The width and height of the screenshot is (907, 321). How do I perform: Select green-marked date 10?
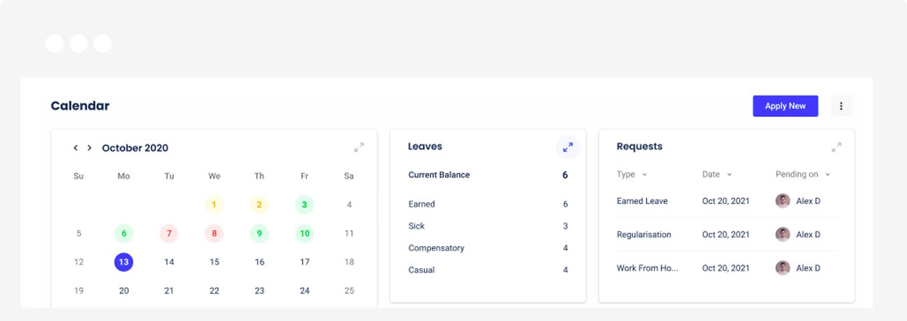click(305, 233)
